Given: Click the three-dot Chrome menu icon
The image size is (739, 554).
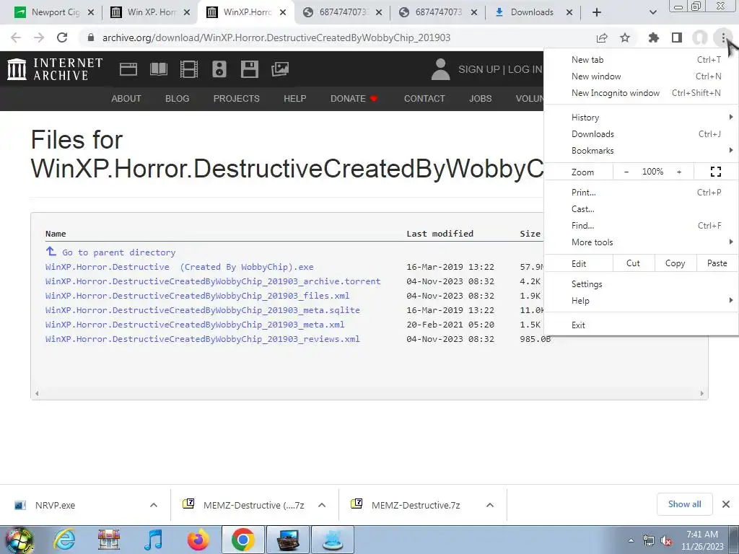Looking at the screenshot, I should coord(723,38).
